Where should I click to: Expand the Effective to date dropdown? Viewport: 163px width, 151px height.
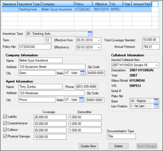[99, 47]
